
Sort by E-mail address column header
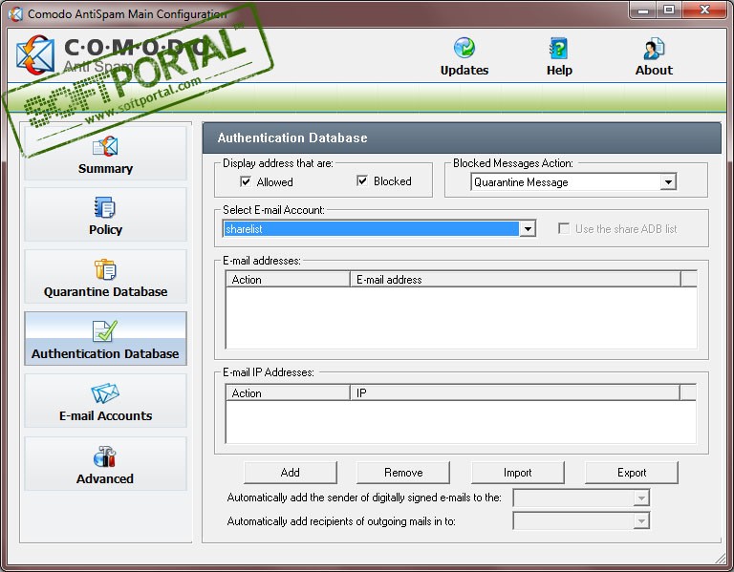(515, 279)
